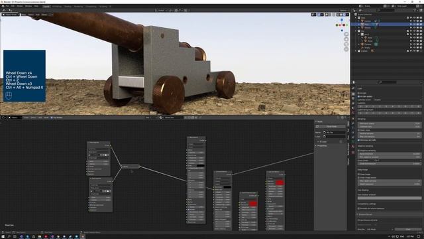Open the Physics properties tab
This screenshot has width=424, height=239.
tap(353, 133)
